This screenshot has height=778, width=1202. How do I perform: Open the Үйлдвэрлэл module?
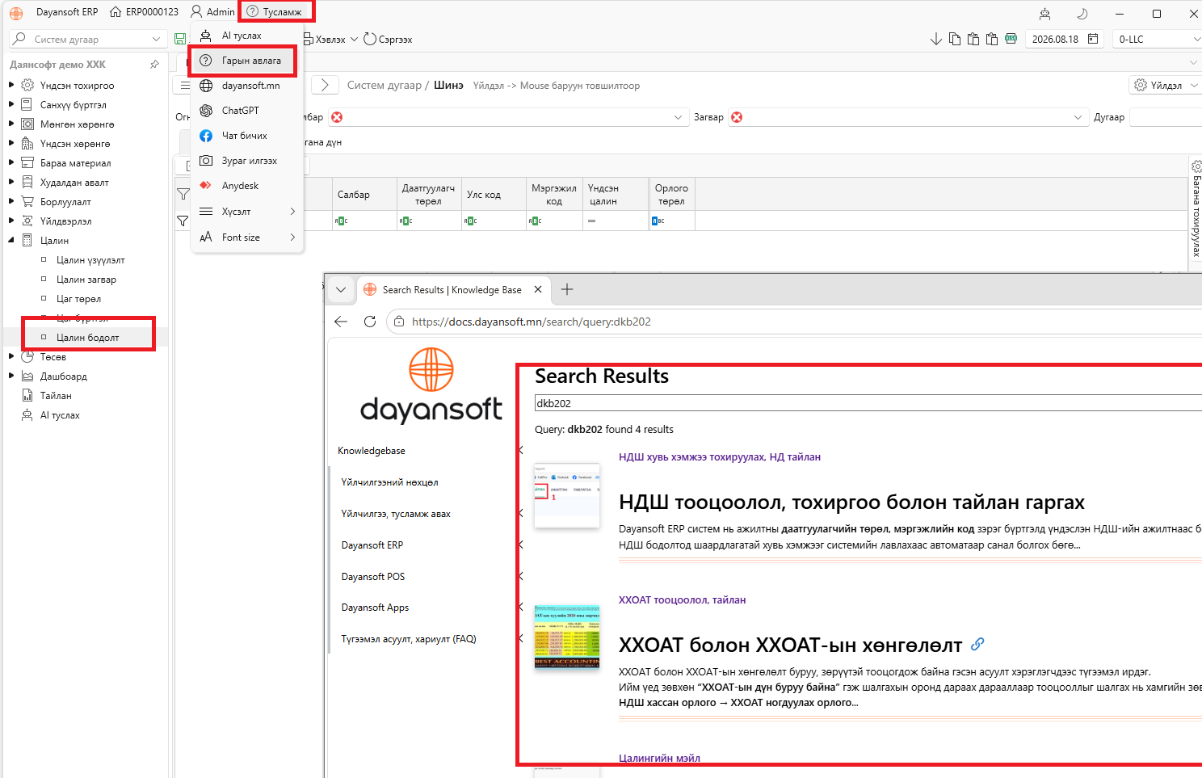tap(66, 221)
